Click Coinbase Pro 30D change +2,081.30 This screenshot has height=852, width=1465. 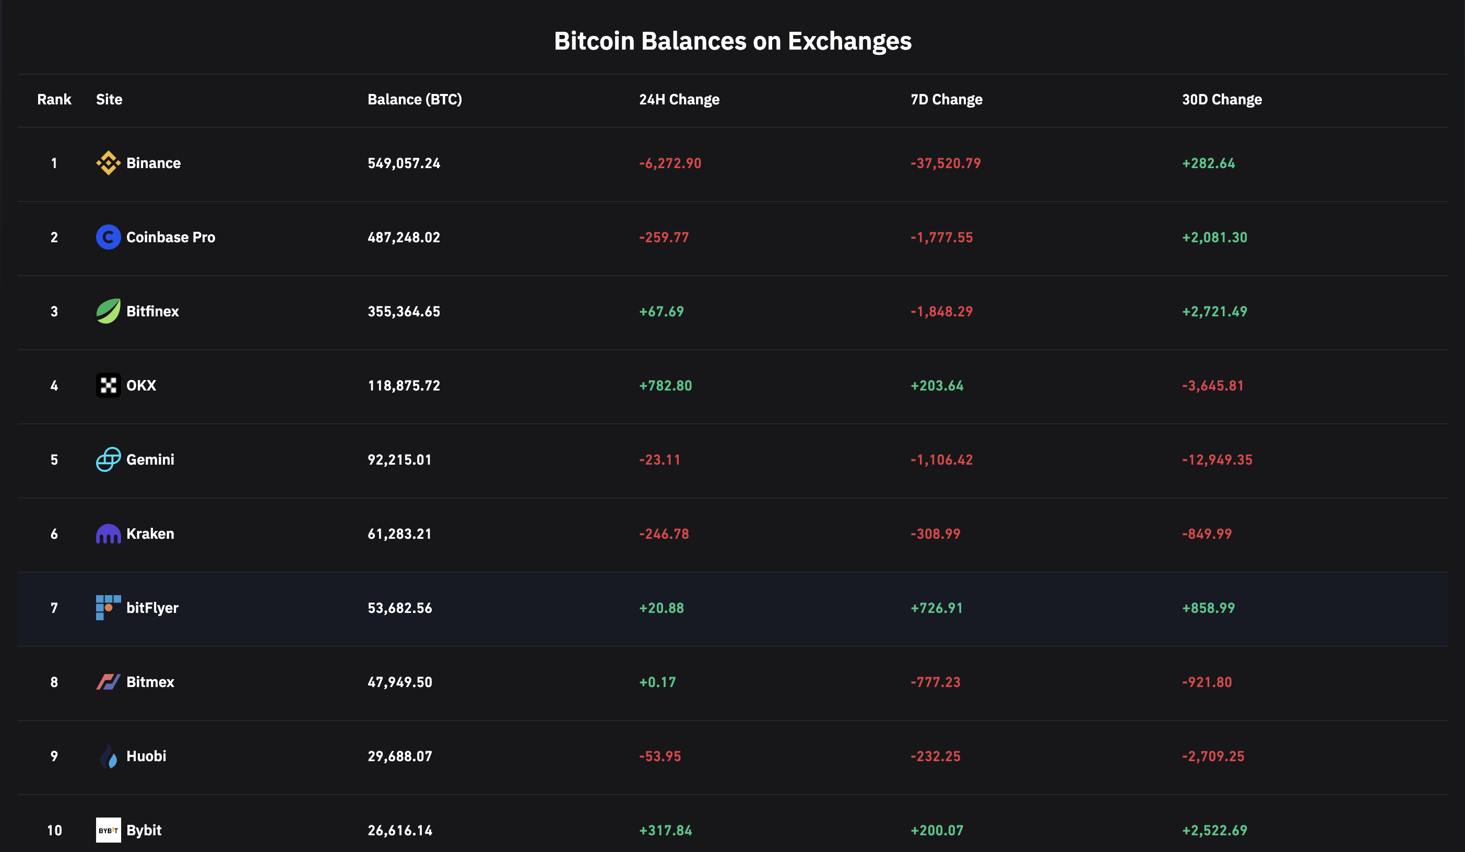point(1214,237)
